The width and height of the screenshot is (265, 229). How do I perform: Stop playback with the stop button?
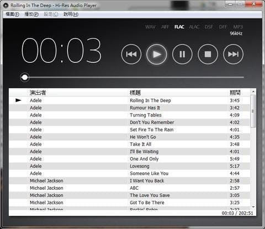point(208,54)
